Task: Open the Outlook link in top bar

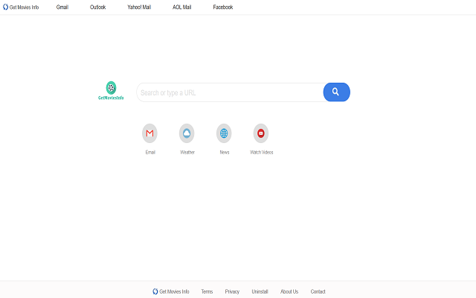Action: click(x=97, y=7)
